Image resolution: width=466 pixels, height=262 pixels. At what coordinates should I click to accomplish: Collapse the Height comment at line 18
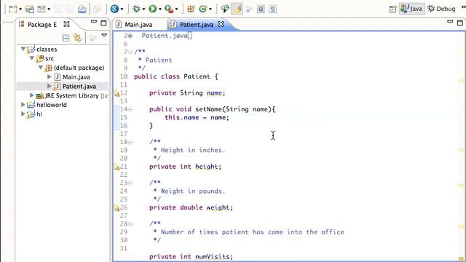(130, 142)
